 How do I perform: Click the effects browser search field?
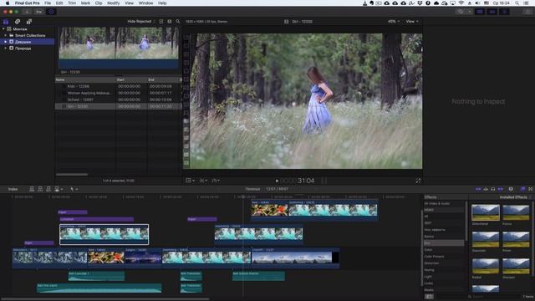(494, 297)
